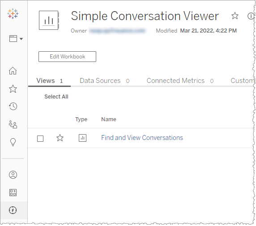The image size is (256, 226).
Task: Open workbook details info icon
Action: coord(251,16)
